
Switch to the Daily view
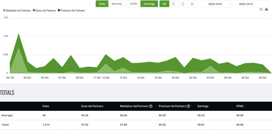coord(102,4)
